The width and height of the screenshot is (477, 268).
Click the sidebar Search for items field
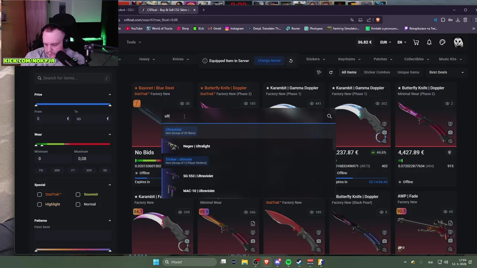(x=73, y=78)
